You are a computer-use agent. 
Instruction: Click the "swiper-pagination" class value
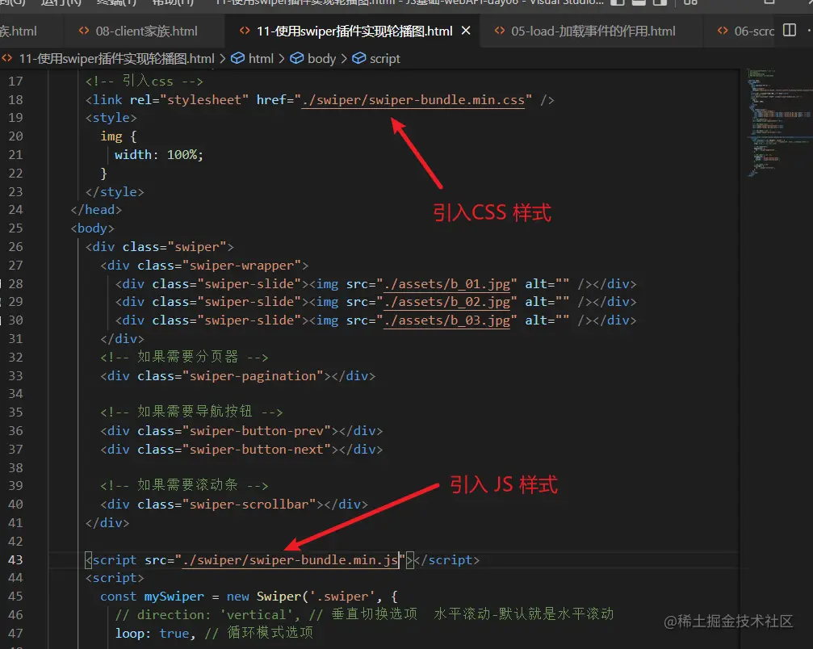253,376
